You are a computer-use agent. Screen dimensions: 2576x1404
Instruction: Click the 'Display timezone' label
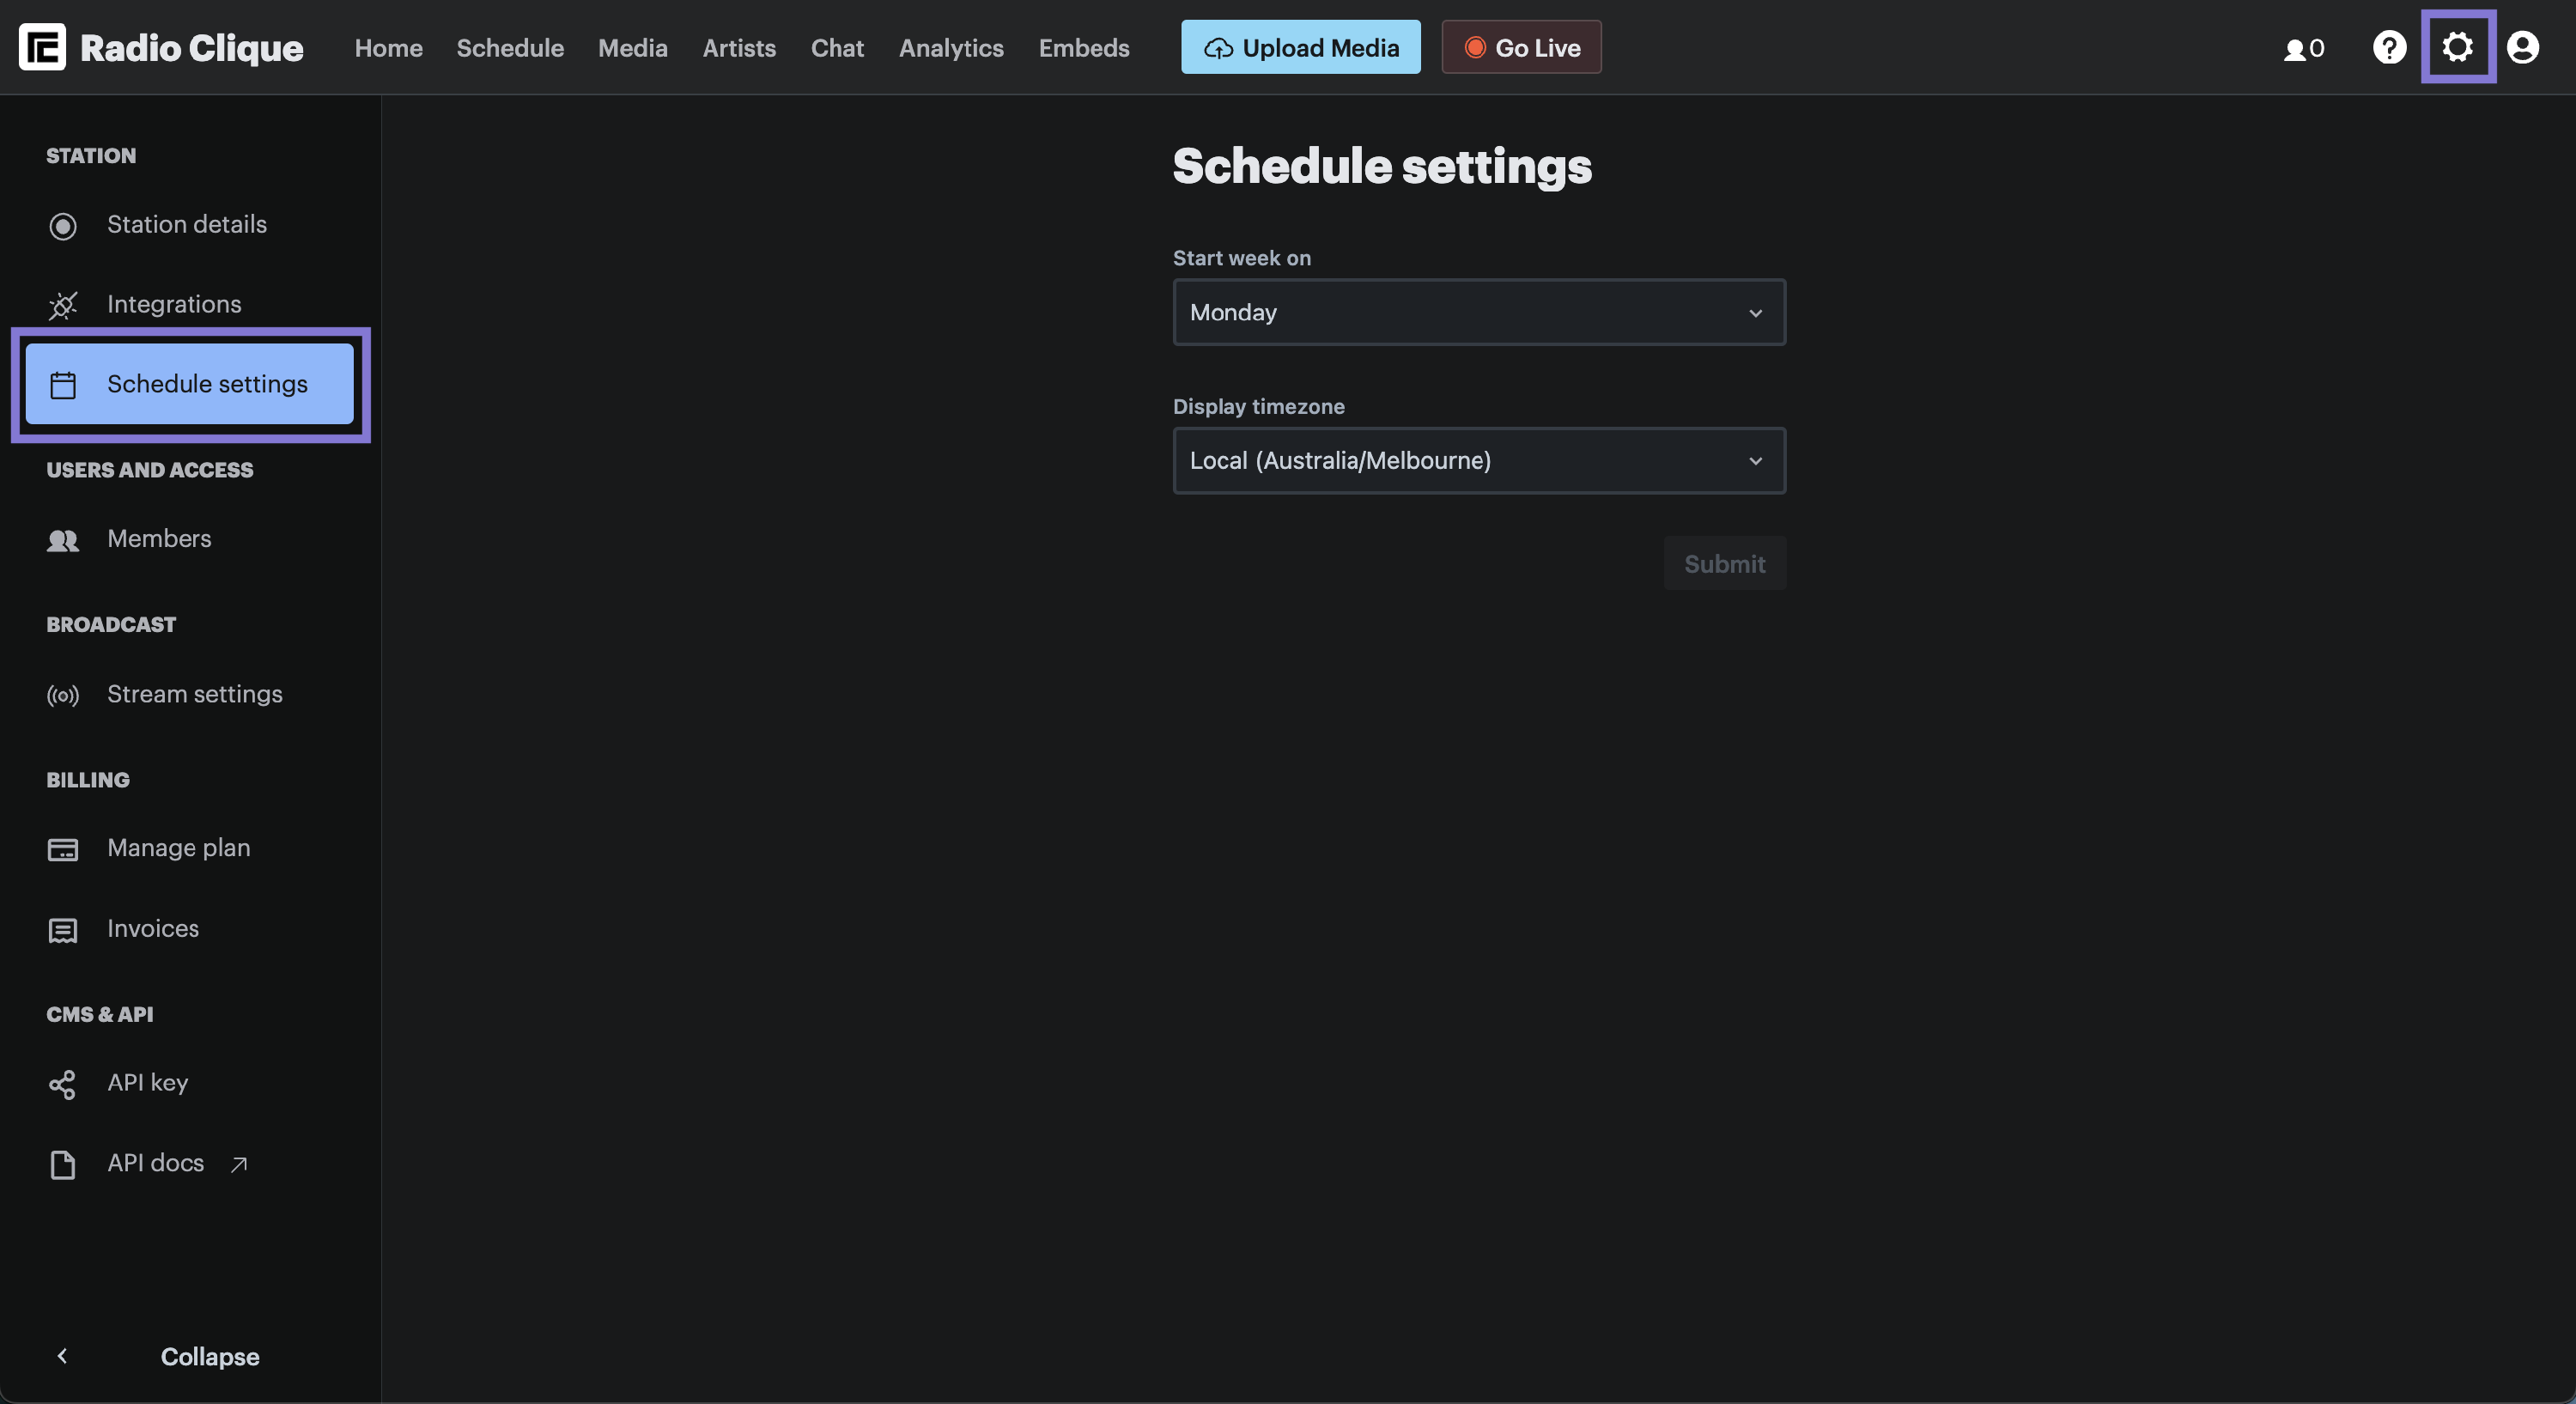1258,406
